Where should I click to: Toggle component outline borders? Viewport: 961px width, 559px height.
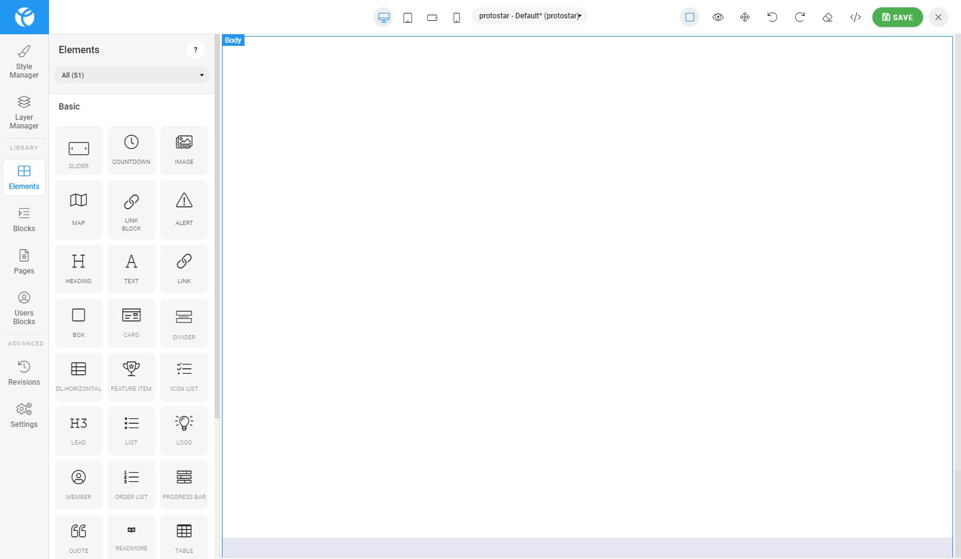pyautogui.click(x=690, y=17)
